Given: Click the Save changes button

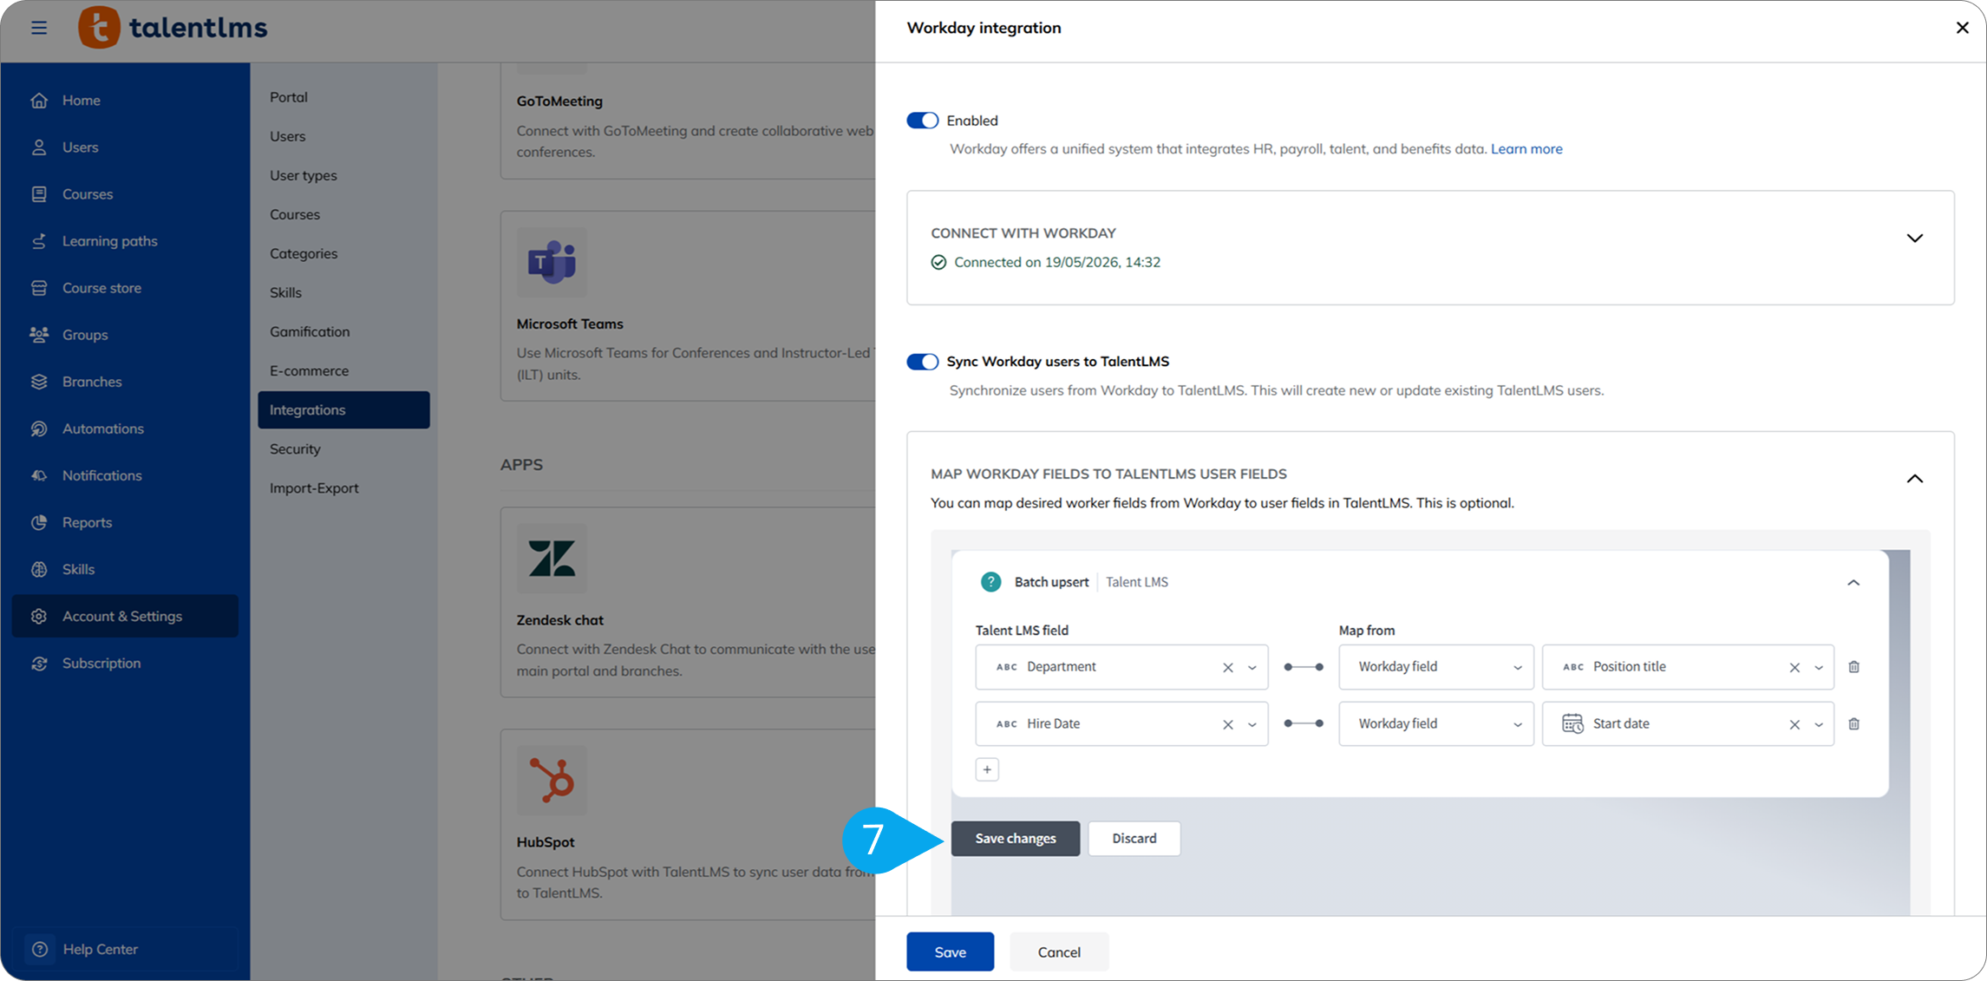Looking at the screenshot, I should pos(1016,839).
